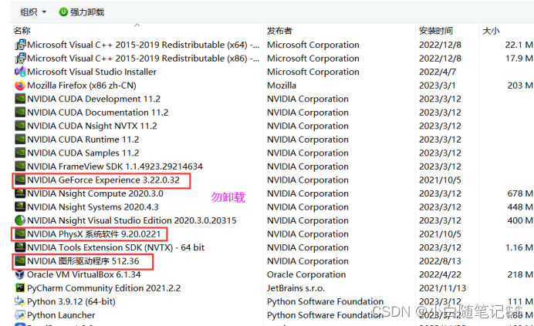Sort by the 发布者 column header
The width and height of the screenshot is (534, 326).
(x=279, y=31)
